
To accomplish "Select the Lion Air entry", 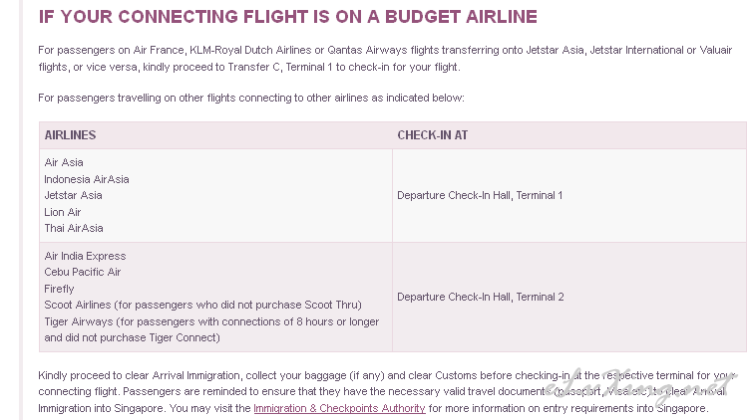I will pyautogui.click(x=63, y=212).
